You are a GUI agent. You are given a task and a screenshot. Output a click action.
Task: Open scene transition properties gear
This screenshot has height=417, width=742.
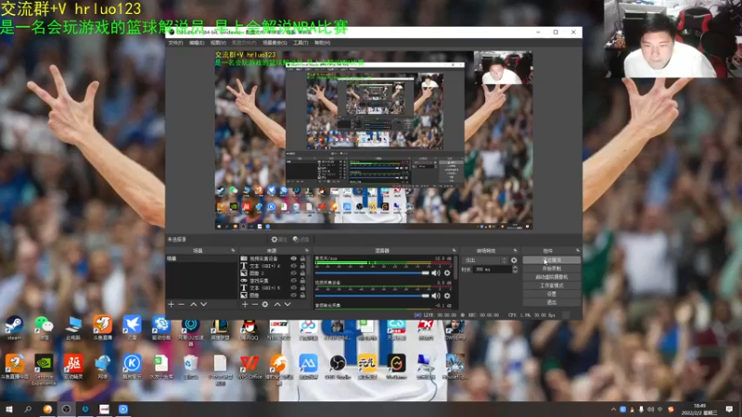(x=514, y=260)
